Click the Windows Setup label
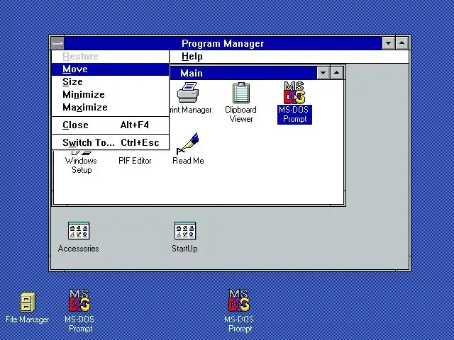The image size is (454, 340). [82, 165]
